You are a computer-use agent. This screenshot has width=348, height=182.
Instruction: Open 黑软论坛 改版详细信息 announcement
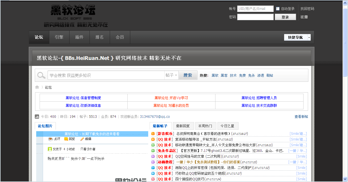click(83, 106)
